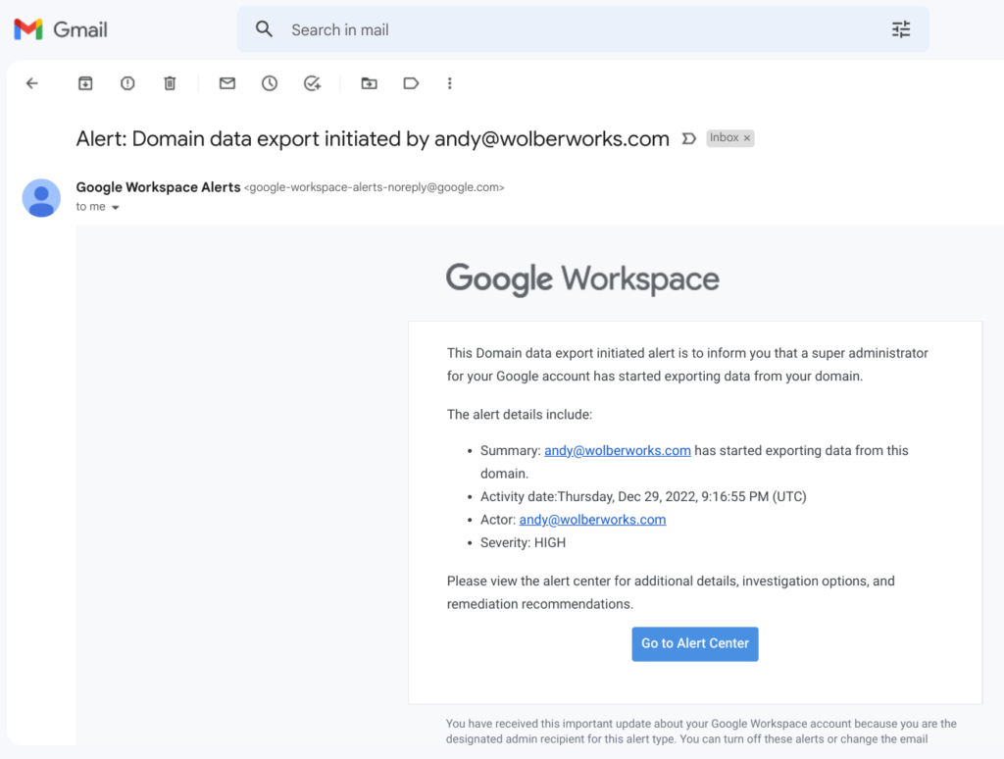
Task: Snooze the email
Action: (x=270, y=83)
